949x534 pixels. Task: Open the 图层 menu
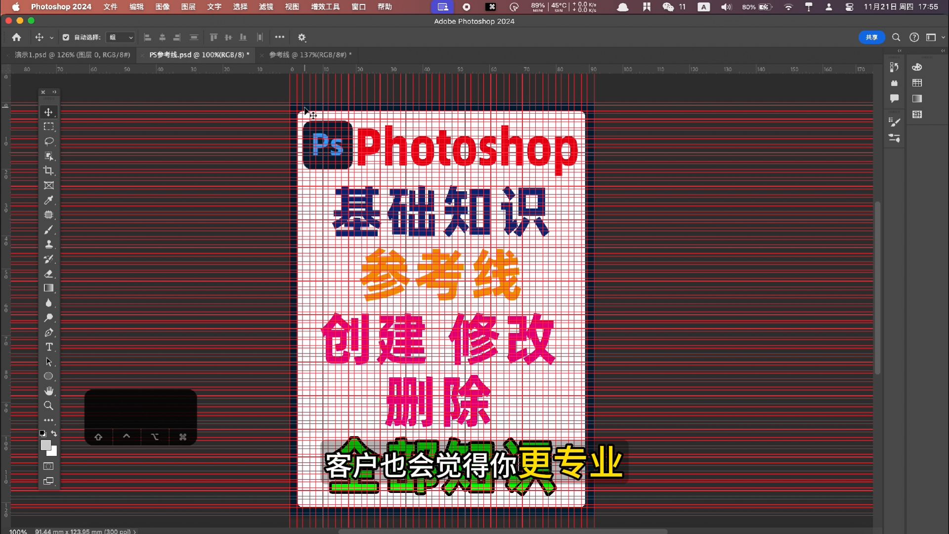pyautogui.click(x=188, y=7)
